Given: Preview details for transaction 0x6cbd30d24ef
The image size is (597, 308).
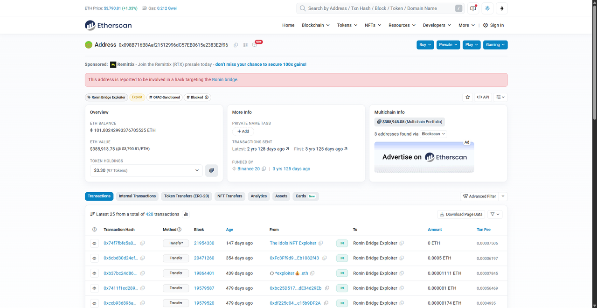Looking at the screenshot, I should click(95, 258).
